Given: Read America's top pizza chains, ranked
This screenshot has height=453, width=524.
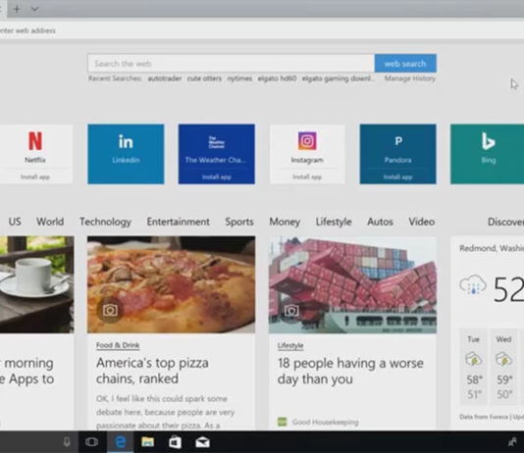Looking at the screenshot, I should pos(152,371).
